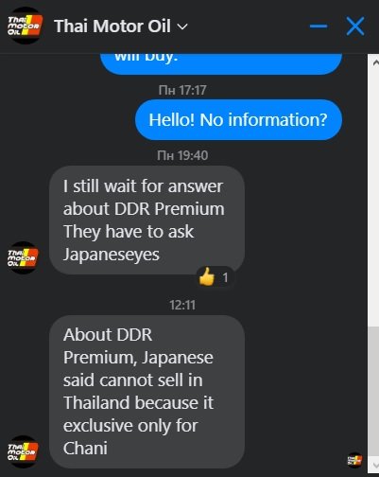Viewport: 379px width, 477px height.
Task: Click avatar beside the Japaneseyes message
Action: (23, 257)
